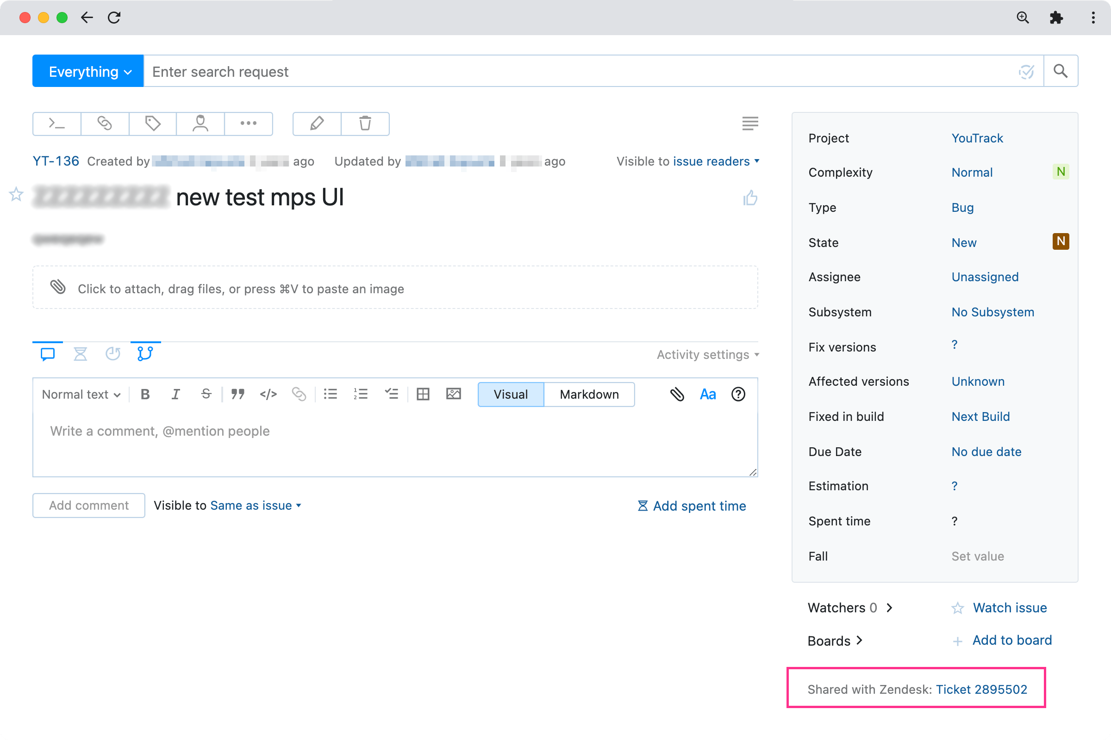Select the comments activity tab
1111x740 pixels.
click(48, 353)
